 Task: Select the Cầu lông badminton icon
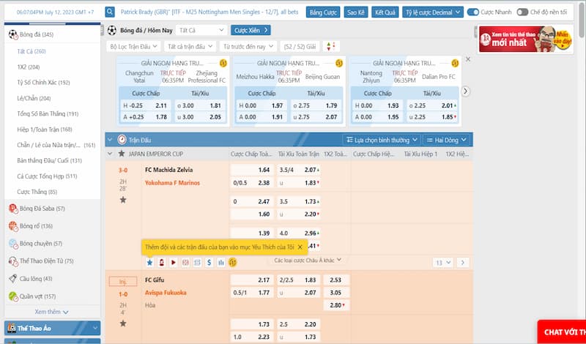(x=12, y=279)
